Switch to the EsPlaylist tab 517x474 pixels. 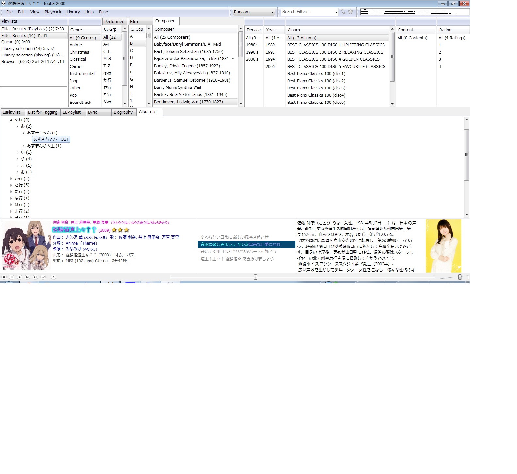[x=13, y=112]
